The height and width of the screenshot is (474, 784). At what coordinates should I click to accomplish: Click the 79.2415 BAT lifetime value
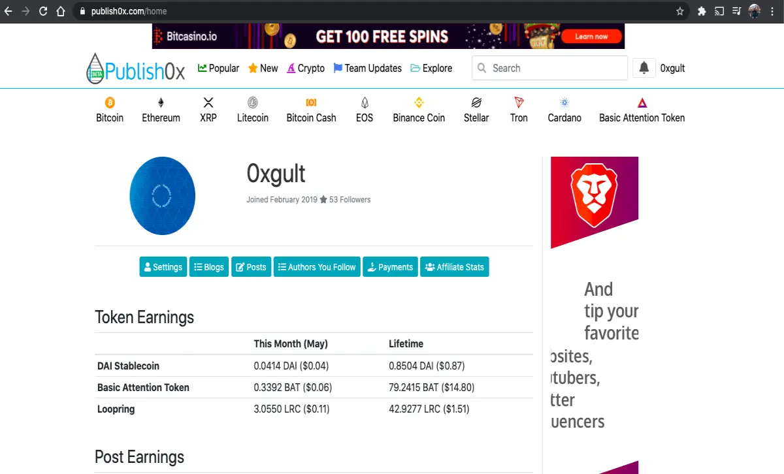[x=431, y=387]
